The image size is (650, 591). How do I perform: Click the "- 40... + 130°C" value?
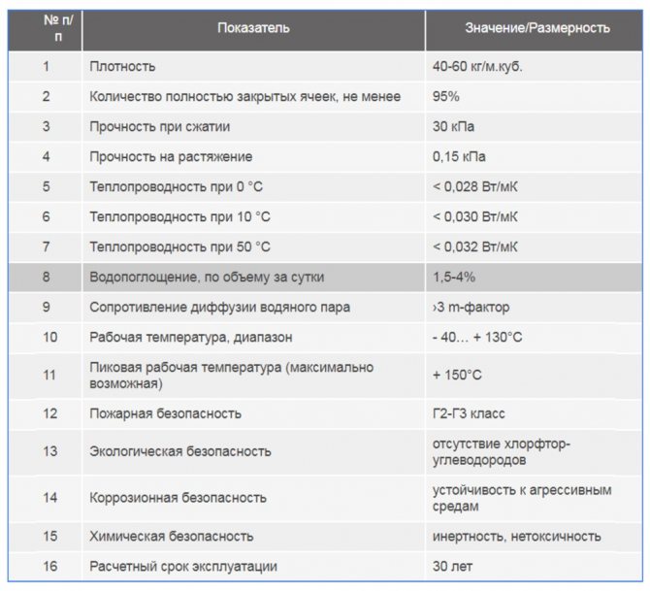tap(478, 338)
